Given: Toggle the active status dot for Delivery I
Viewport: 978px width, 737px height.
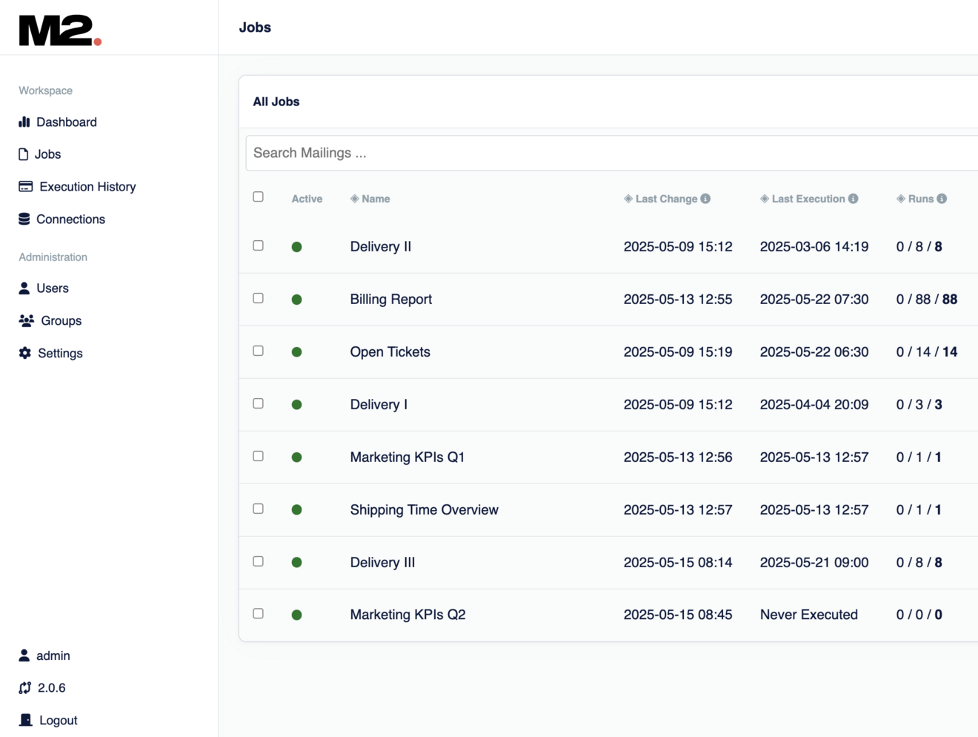Looking at the screenshot, I should (x=296, y=404).
